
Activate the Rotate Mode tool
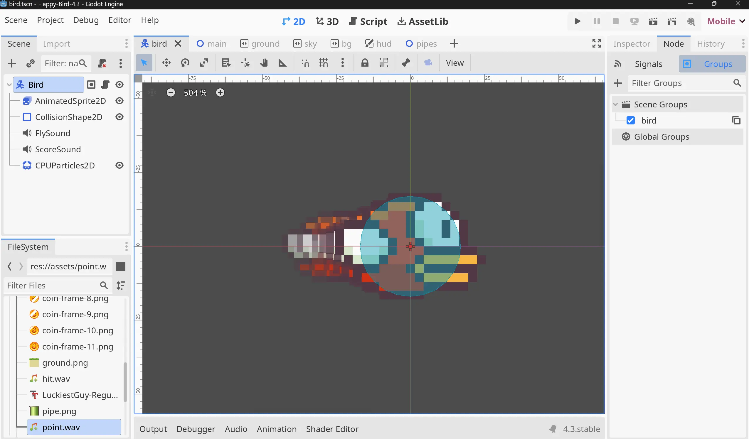(185, 63)
